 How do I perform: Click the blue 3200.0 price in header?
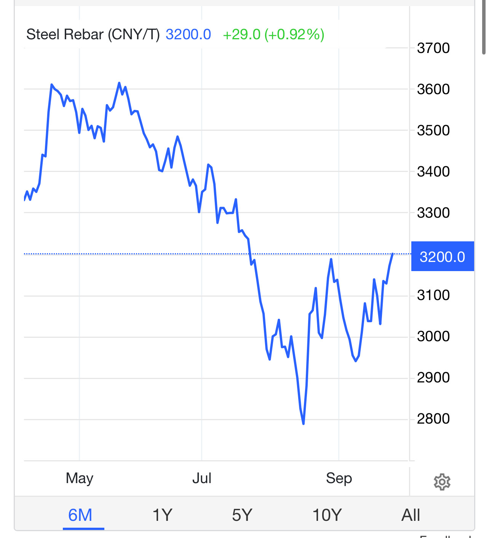click(x=188, y=35)
